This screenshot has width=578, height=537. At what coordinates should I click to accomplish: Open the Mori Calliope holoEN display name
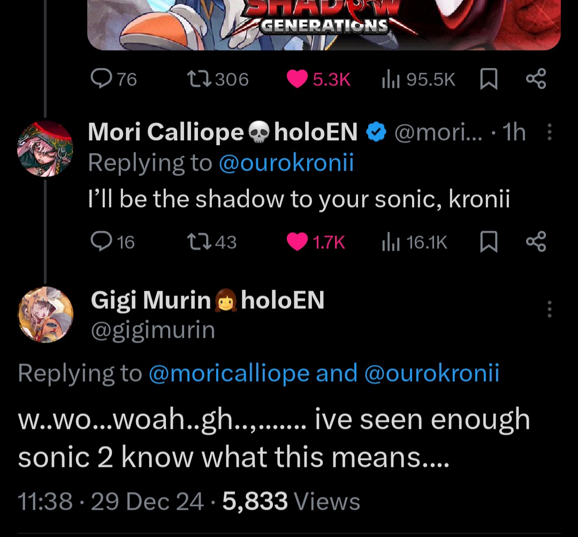(x=222, y=132)
